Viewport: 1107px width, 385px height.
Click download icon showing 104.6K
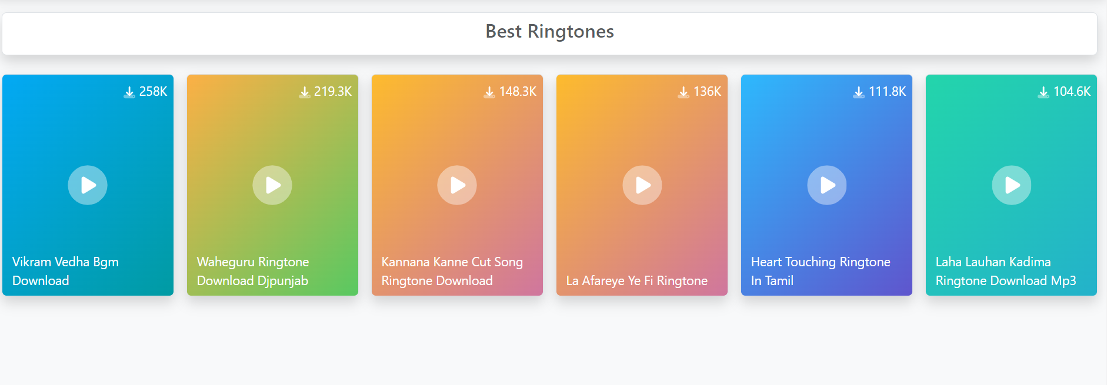(x=1043, y=92)
